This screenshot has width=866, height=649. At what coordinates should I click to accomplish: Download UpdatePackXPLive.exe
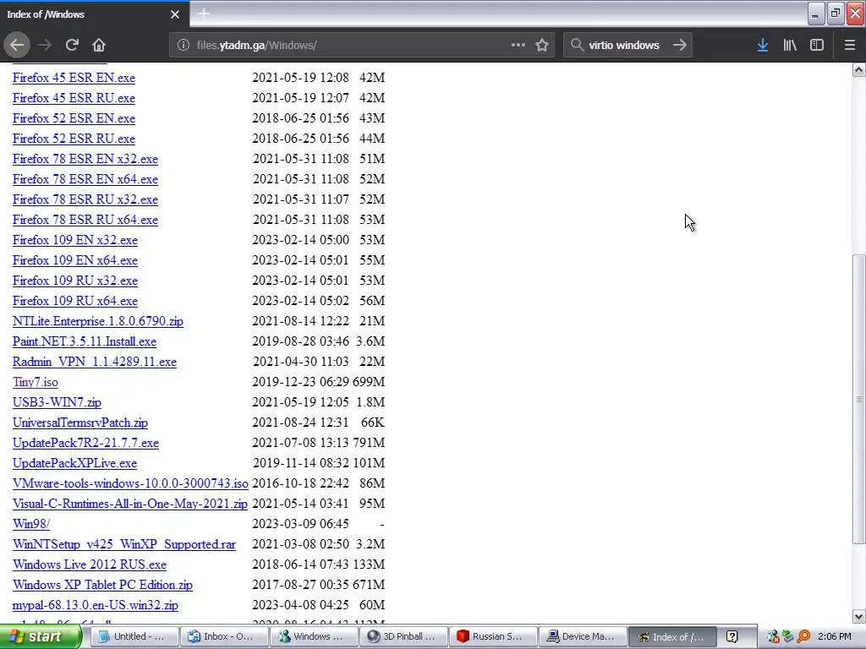(x=74, y=463)
